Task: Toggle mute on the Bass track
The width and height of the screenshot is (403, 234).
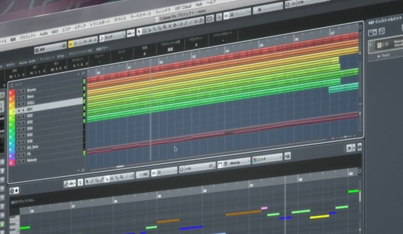Action: click(19, 98)
